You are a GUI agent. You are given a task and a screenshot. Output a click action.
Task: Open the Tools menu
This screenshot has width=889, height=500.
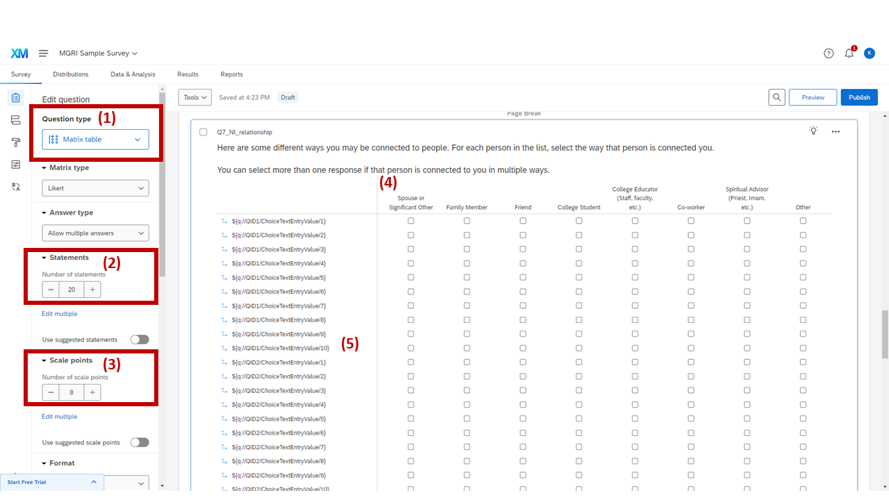[x=194, y=97]
